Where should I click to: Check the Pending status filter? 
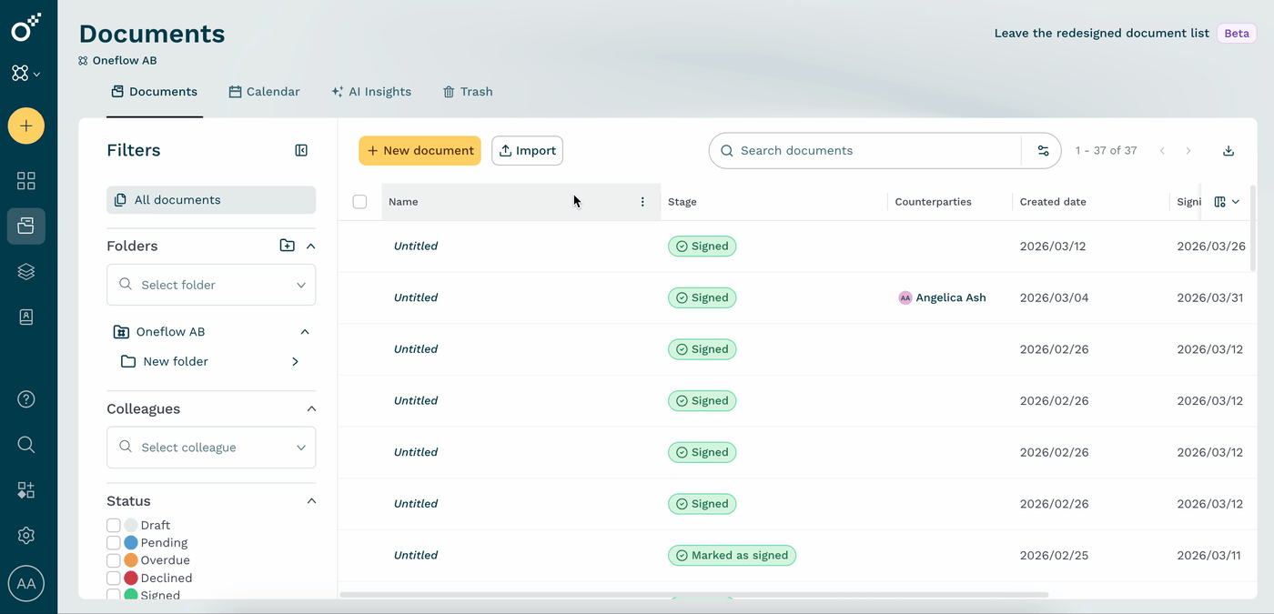[114, 542]
